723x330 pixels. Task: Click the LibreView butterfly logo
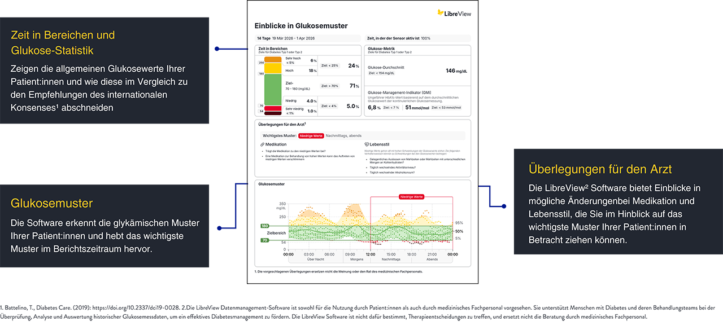(441, 13)
